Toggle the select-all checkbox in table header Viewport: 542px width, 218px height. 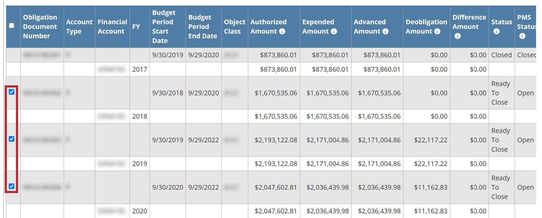[12, 26]
